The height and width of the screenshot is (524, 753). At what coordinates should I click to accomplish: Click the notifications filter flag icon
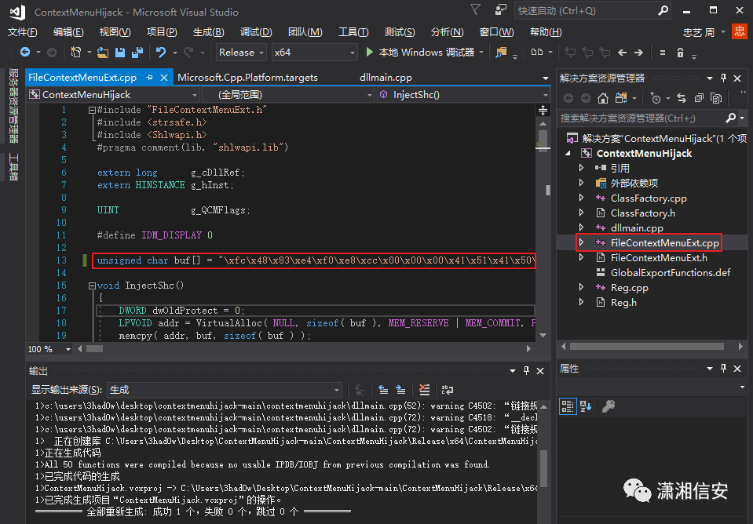pos(475,10)
